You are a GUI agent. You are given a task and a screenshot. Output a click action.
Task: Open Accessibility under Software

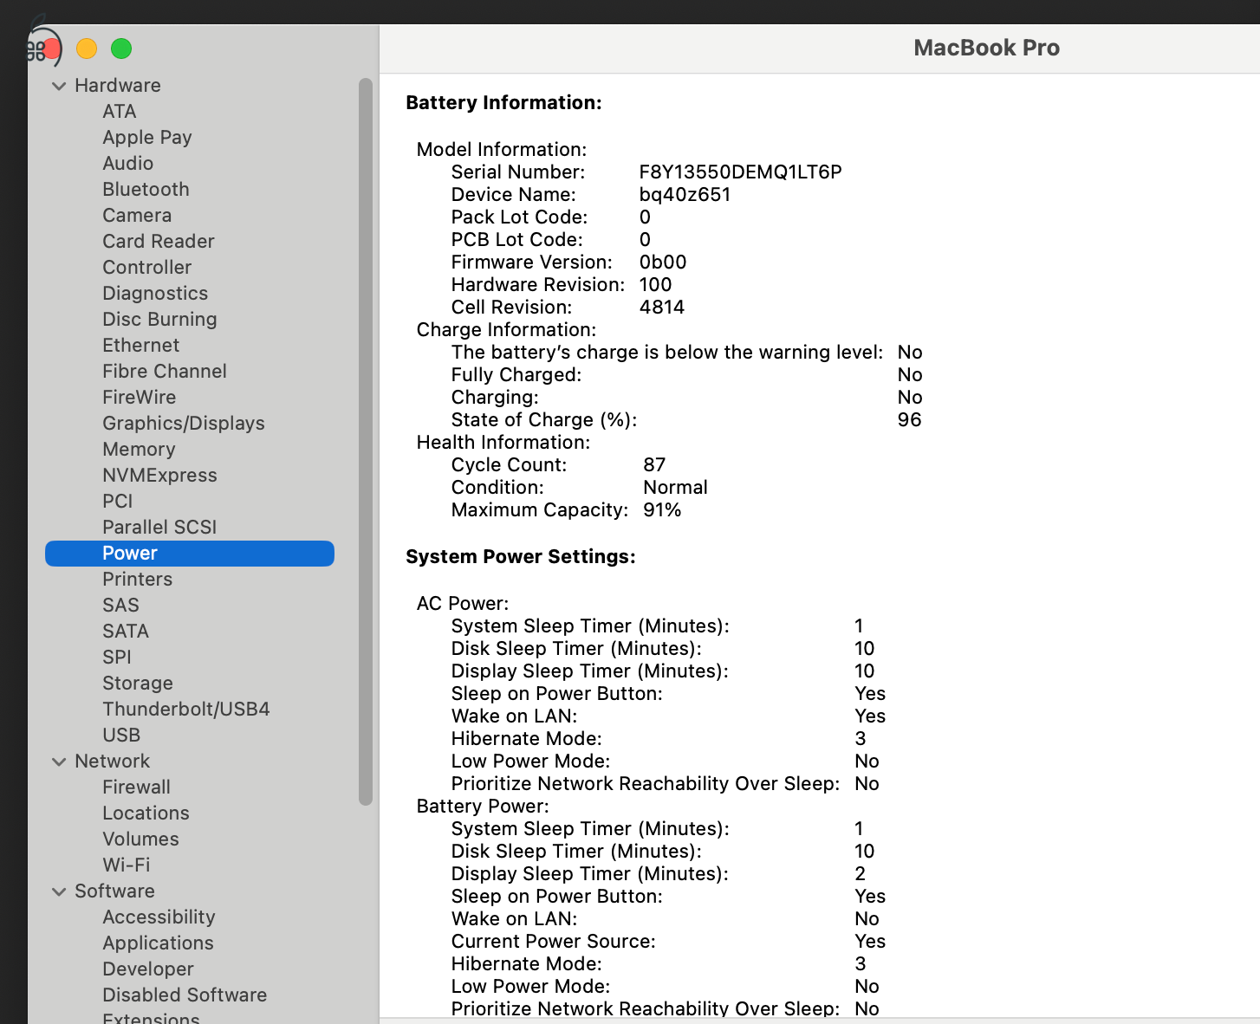click(x=159, y=917)
